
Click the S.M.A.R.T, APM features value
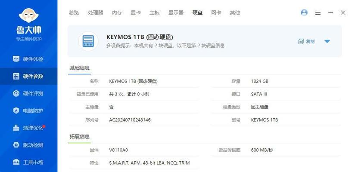pyautogui.click(x=149, y=163)
